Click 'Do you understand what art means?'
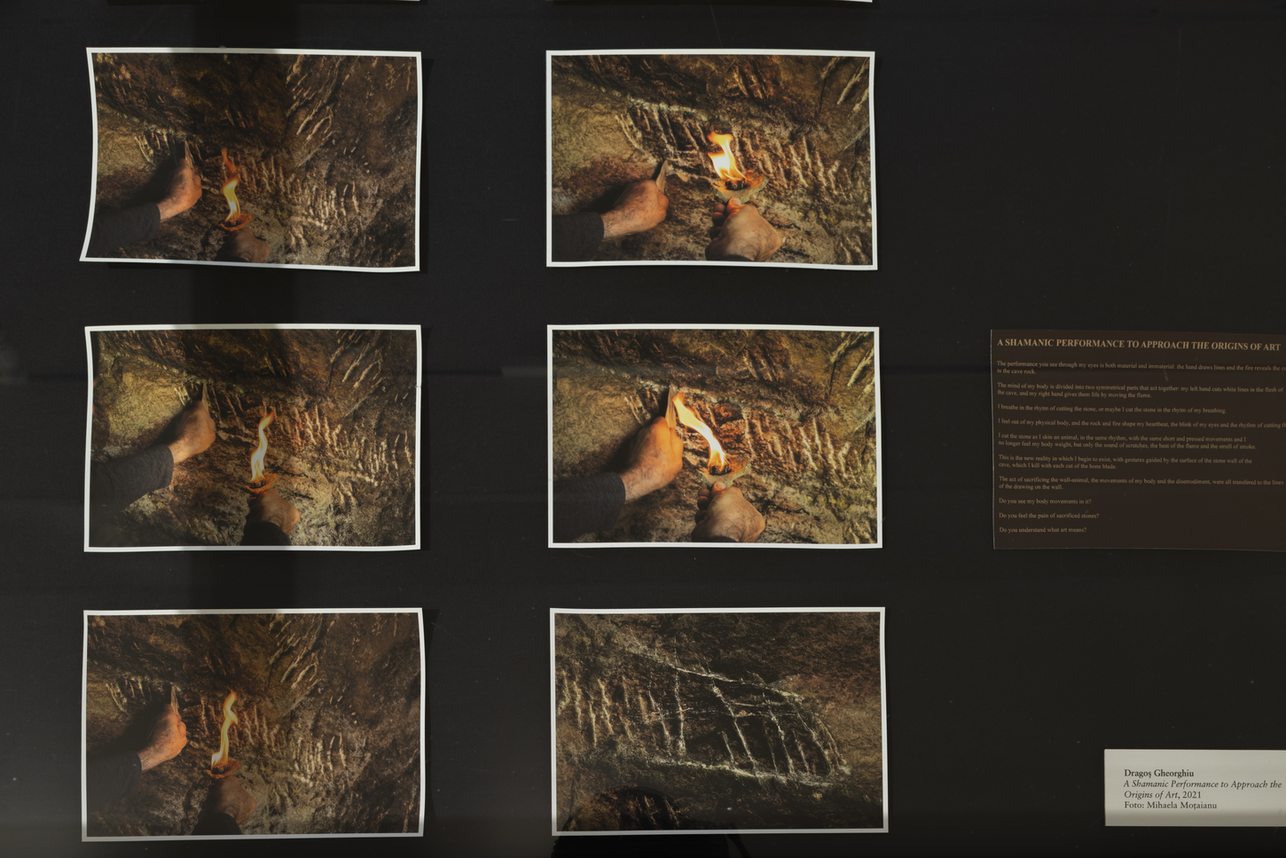 [1042, 530]
